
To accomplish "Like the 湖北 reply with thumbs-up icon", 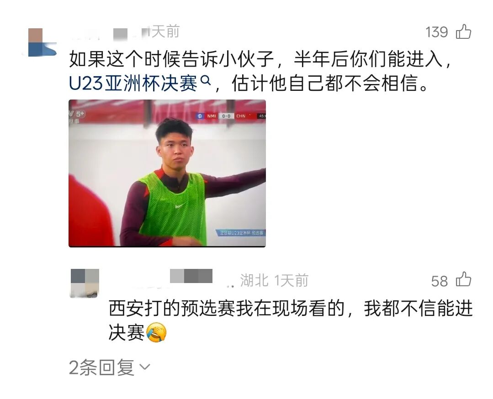I will tap(463, 280).
